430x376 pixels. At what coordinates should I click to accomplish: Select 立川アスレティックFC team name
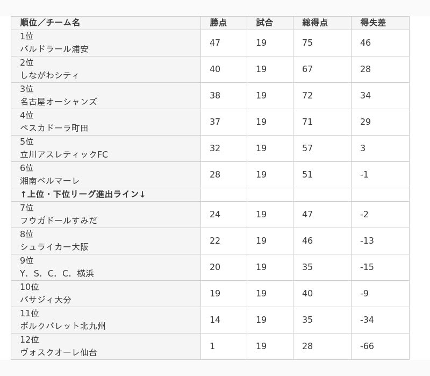coord(64,154)
